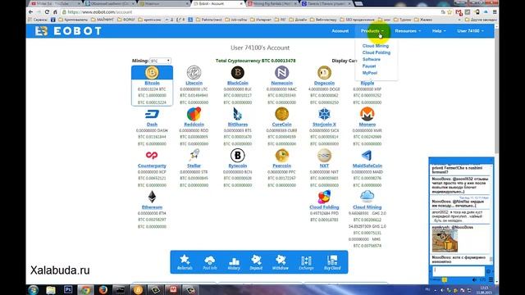Open Windows Start button
The width and height of the screenshot is (525, 295).
tap(33, 289)
